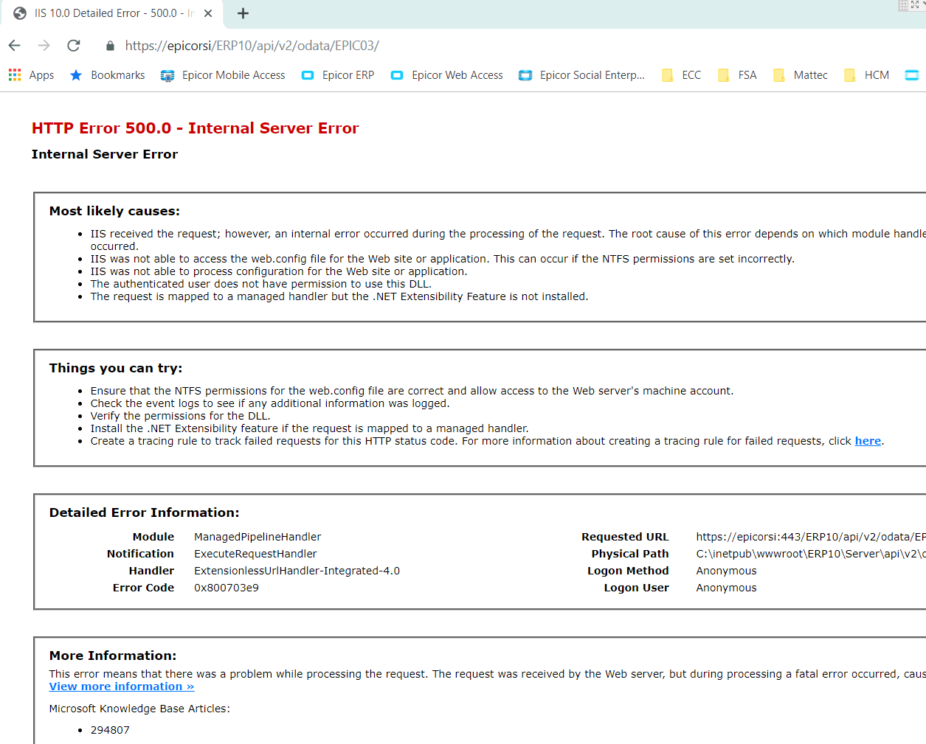Click the 'Requested URL' field label

point(625,537)
